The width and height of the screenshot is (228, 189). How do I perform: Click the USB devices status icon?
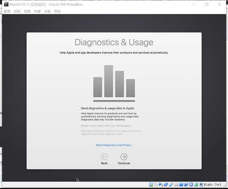171,185
